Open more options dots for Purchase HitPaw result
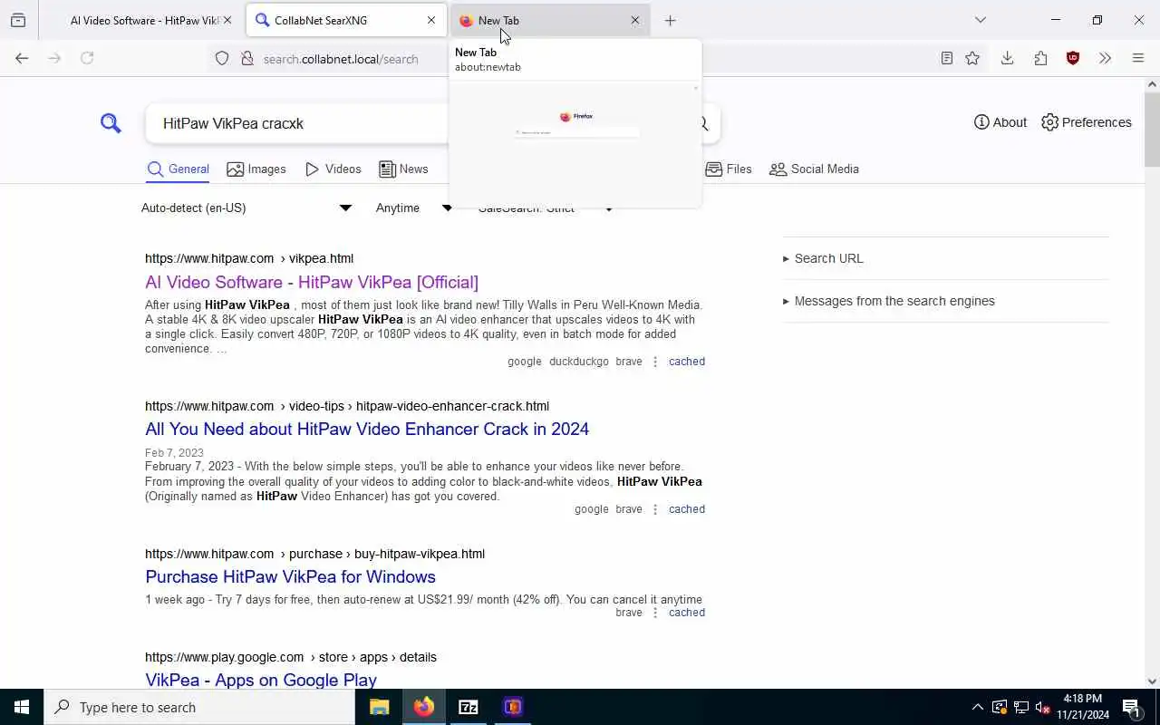Screen dimensions: 1160x725 point(655,613)
